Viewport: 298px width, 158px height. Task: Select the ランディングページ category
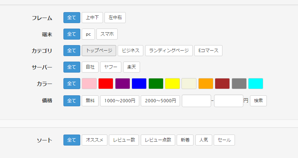(x=169, y=51)
